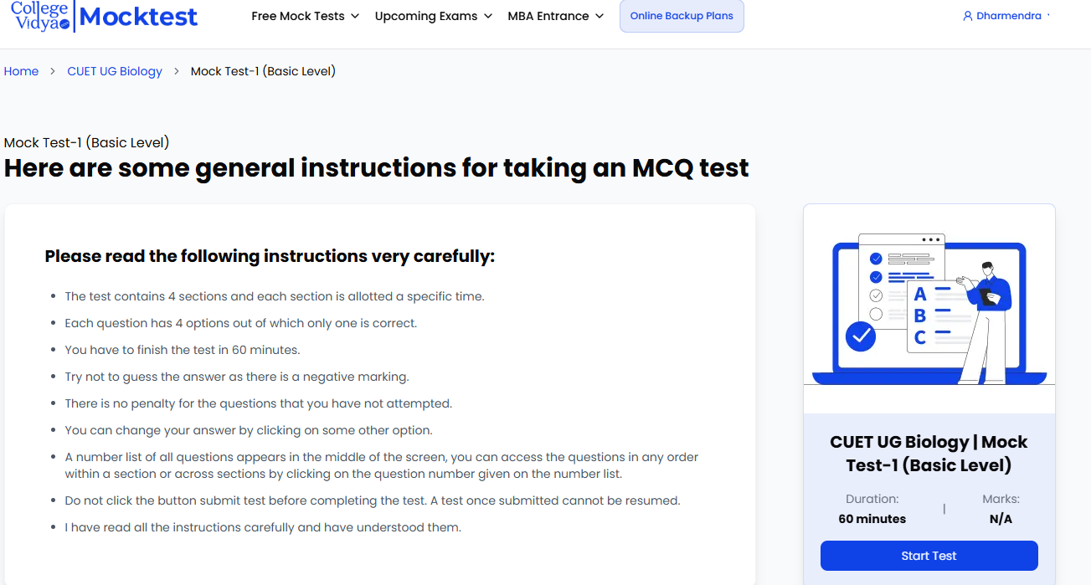Click the user profile icon beside Dharmendra
1091x585 pixels.
(968, 16)
